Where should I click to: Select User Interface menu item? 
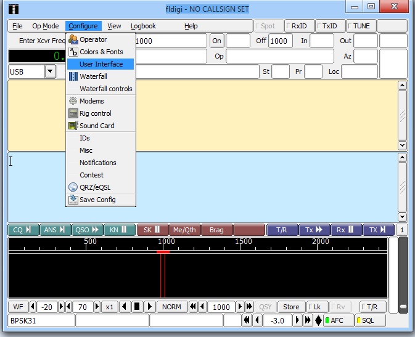coord(101,64)
